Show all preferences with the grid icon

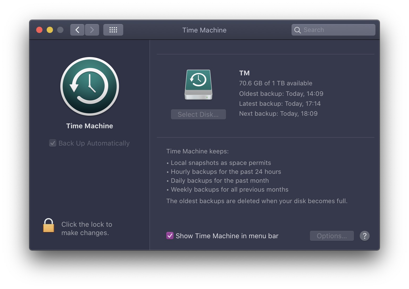[113, 30]
